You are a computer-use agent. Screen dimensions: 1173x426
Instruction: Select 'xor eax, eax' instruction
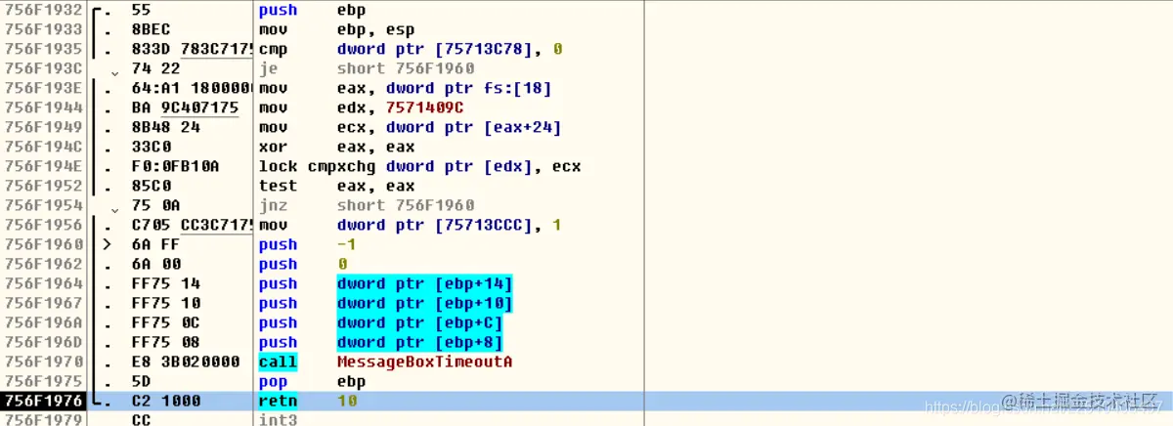(x=336, y=147)
